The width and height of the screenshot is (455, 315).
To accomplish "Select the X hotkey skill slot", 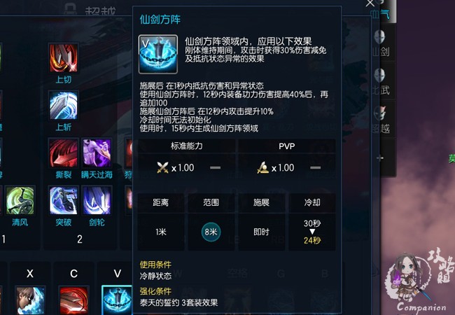I will pyautogui.click(x=30, y=300).
